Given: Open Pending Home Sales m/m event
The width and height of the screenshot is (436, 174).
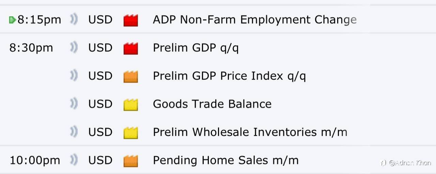Looking at the screenshot, I should [x=225, y=160].
